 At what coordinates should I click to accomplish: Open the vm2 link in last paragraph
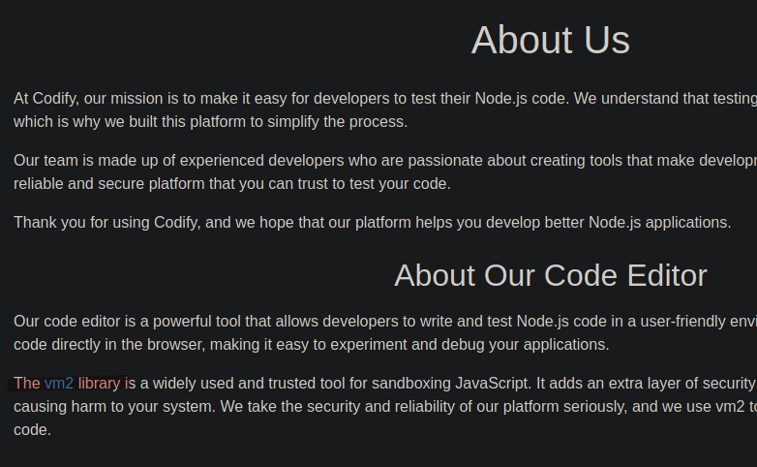[x=59, y=384]
